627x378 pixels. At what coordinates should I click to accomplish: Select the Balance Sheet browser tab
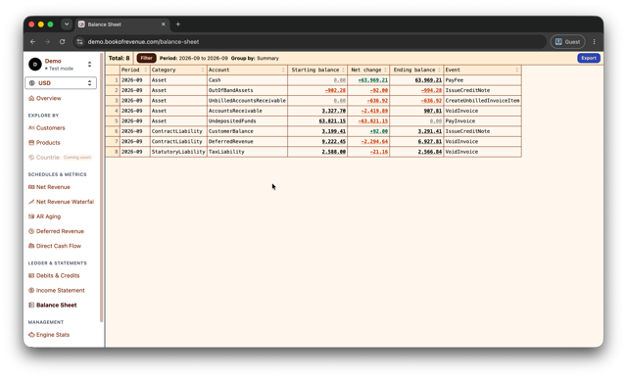click(122, 24)
